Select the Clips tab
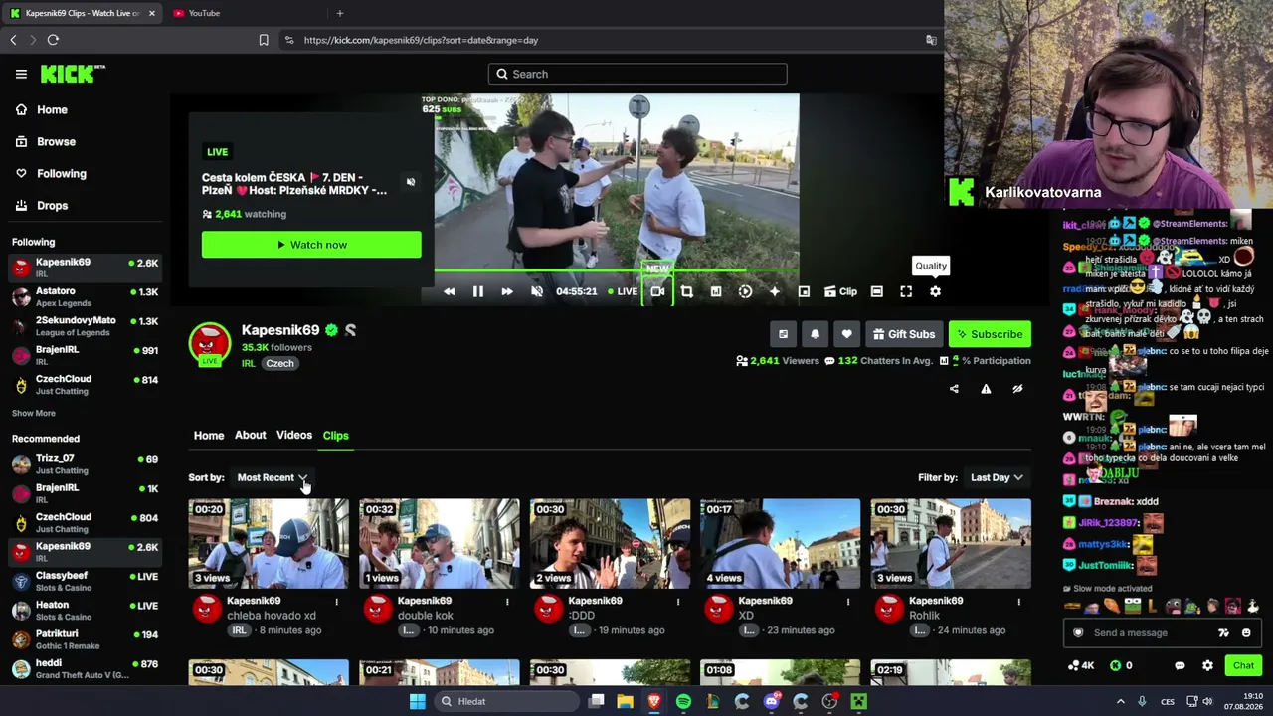 click(336, 436)
